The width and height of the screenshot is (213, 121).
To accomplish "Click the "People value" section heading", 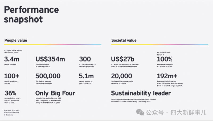I will (x=15, y=41).
